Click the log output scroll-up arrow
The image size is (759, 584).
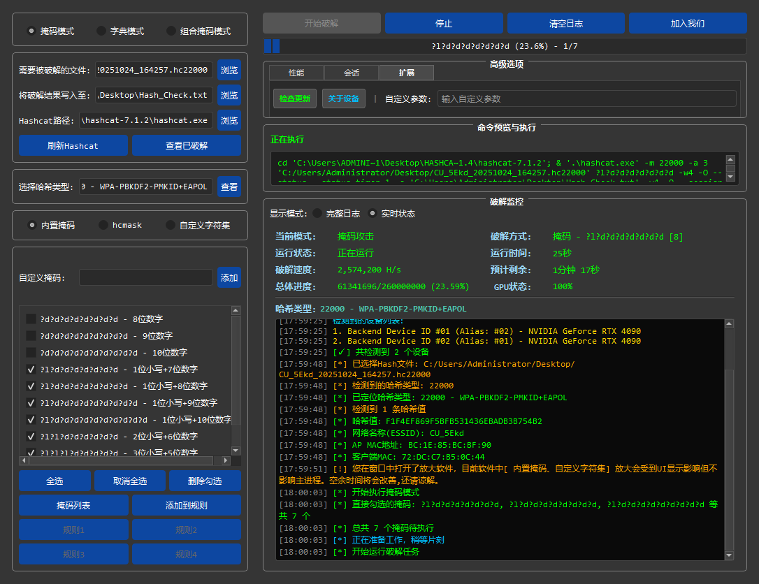click(730, 324)
